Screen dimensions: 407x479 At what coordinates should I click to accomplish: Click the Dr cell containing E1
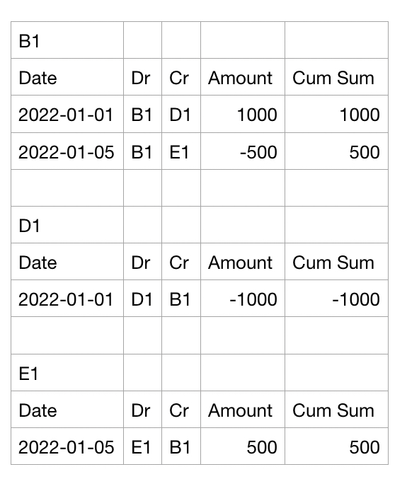(143, 446)
